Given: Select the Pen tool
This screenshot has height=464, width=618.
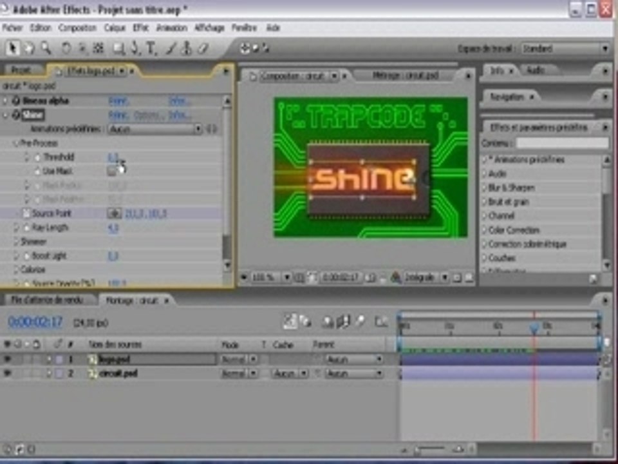Looking at the screenshot, I should point(135,48).
